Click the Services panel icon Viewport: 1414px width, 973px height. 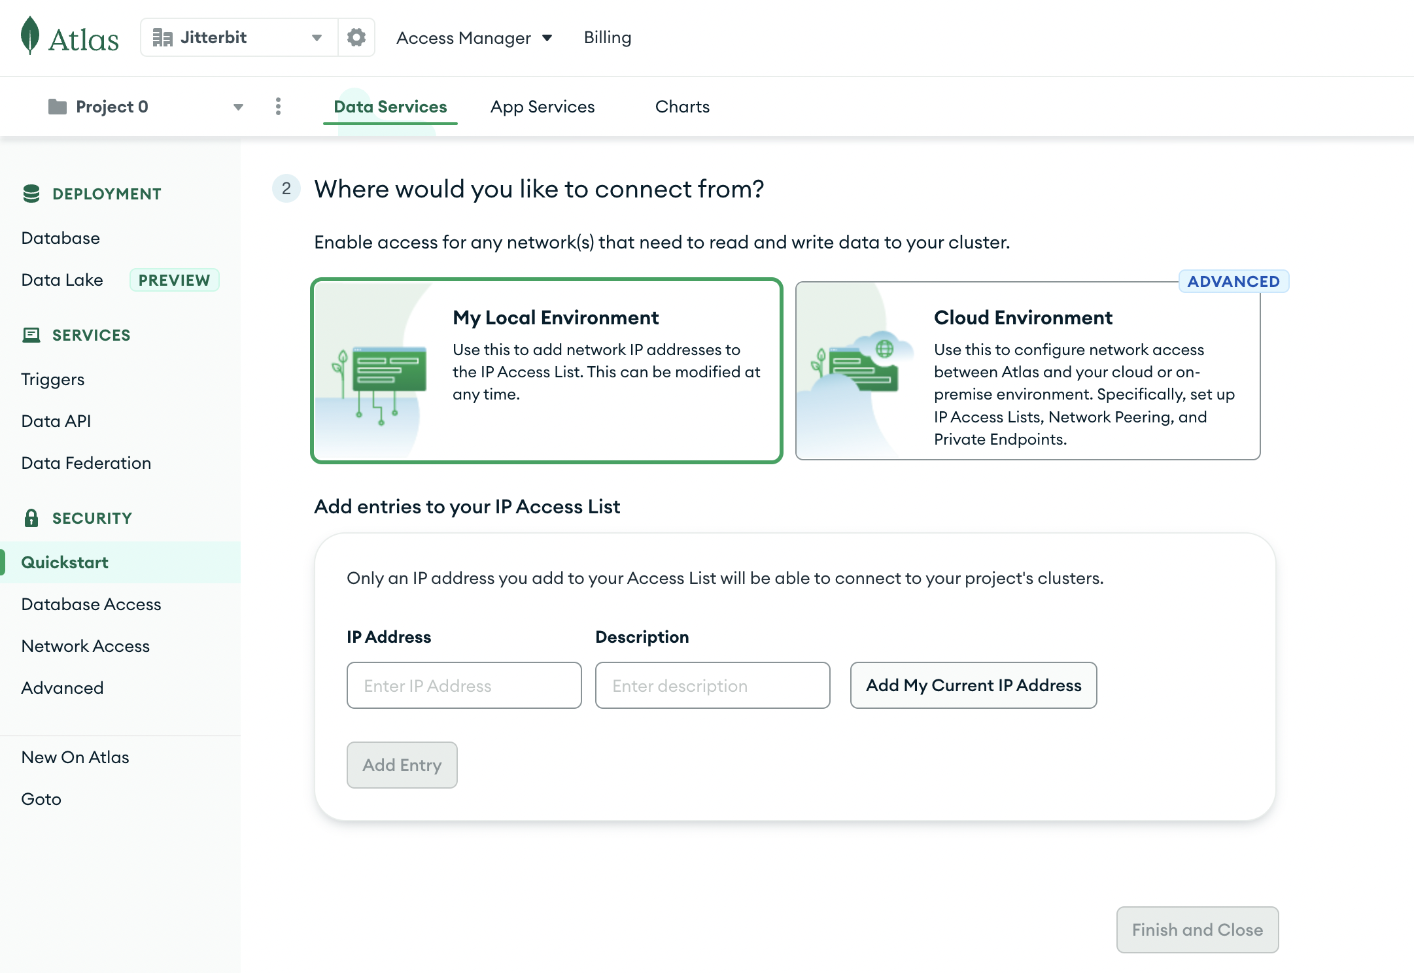(29, 336)
